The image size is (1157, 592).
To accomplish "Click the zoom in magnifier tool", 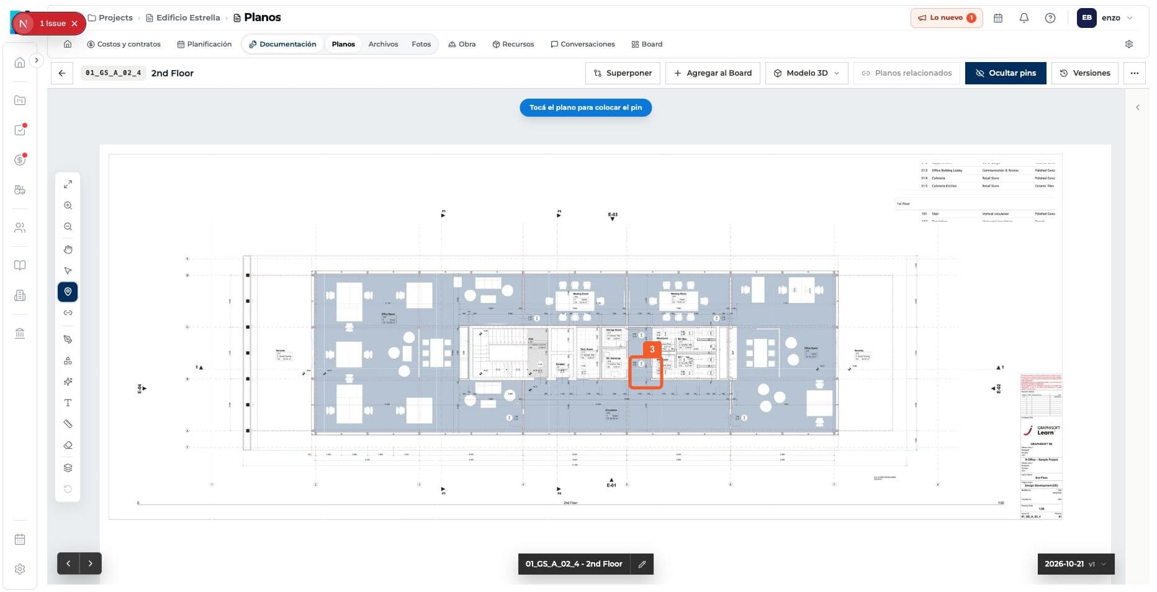I will tap(68, 205).
